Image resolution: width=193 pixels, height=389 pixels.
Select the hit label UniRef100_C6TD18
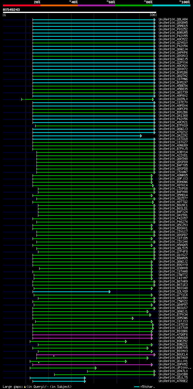[x=173, y=139]
